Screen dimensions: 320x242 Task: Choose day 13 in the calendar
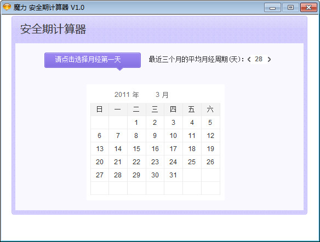click(x=100, y=148)
